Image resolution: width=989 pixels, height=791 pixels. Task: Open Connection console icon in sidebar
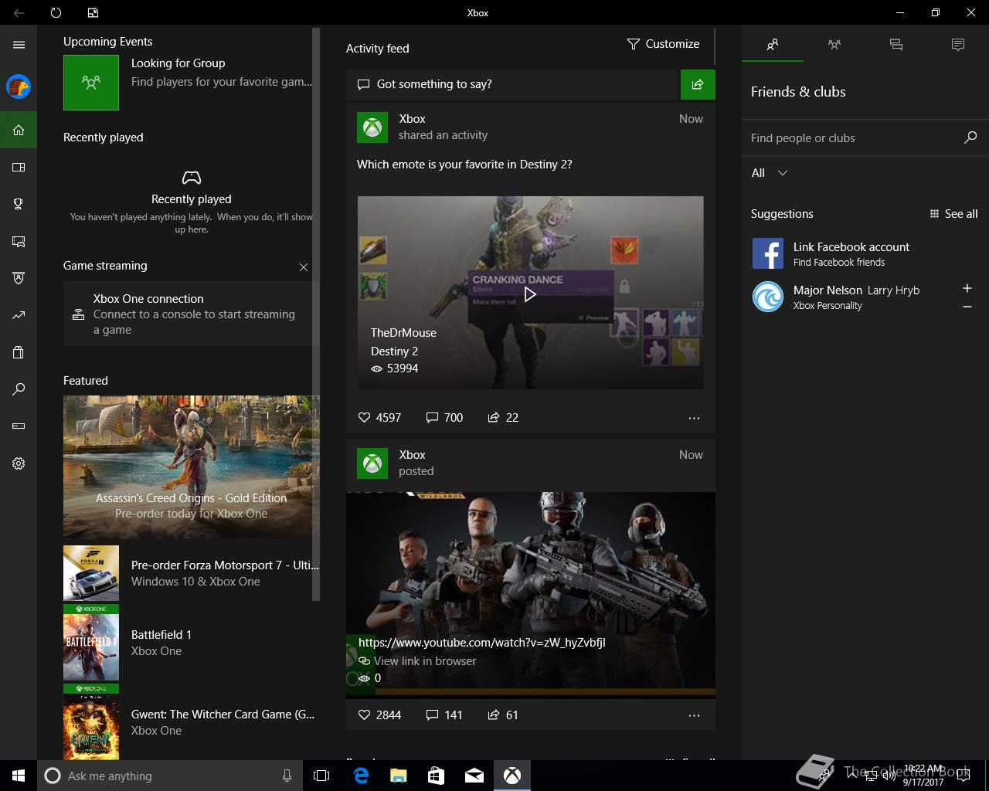click(x=19, y=426)
